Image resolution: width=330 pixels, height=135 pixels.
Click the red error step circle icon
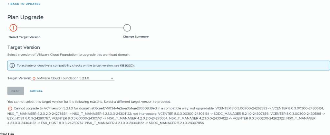point(13,28)
